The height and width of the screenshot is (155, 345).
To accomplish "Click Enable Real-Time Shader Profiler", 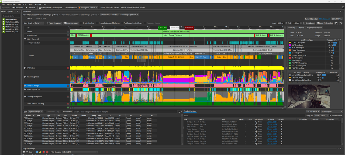I will point(133,8).
